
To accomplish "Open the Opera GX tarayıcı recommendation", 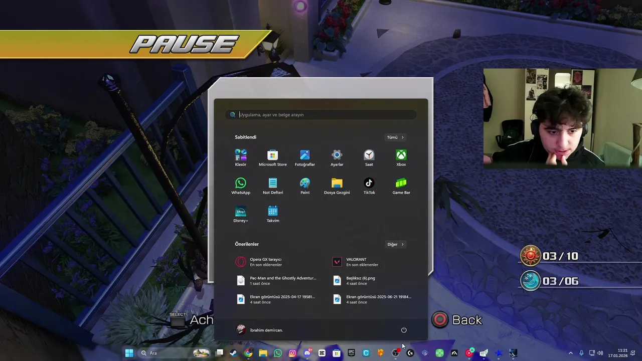I will pyautogui.click(x=275, y=262).
